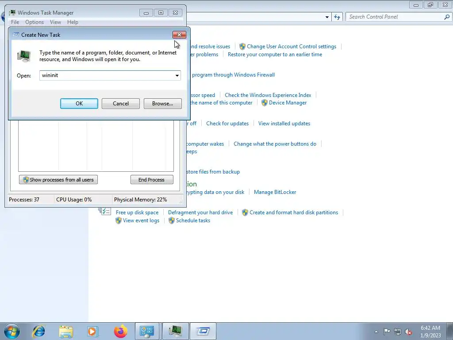Open Manage BitLocker link
The width and height of the screenshot is (453, 340).
(x=275, y=192)
